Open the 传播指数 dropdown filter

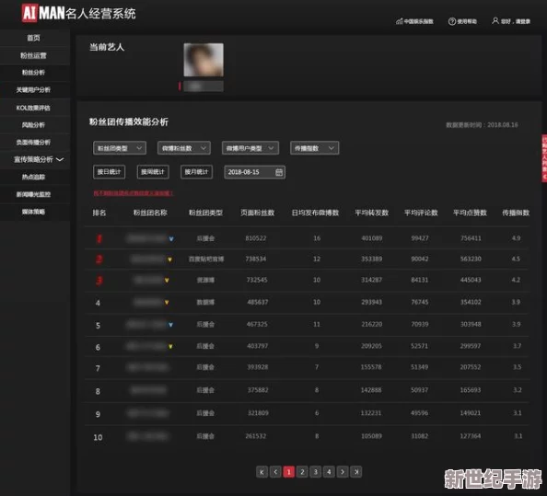coord(314,148)
